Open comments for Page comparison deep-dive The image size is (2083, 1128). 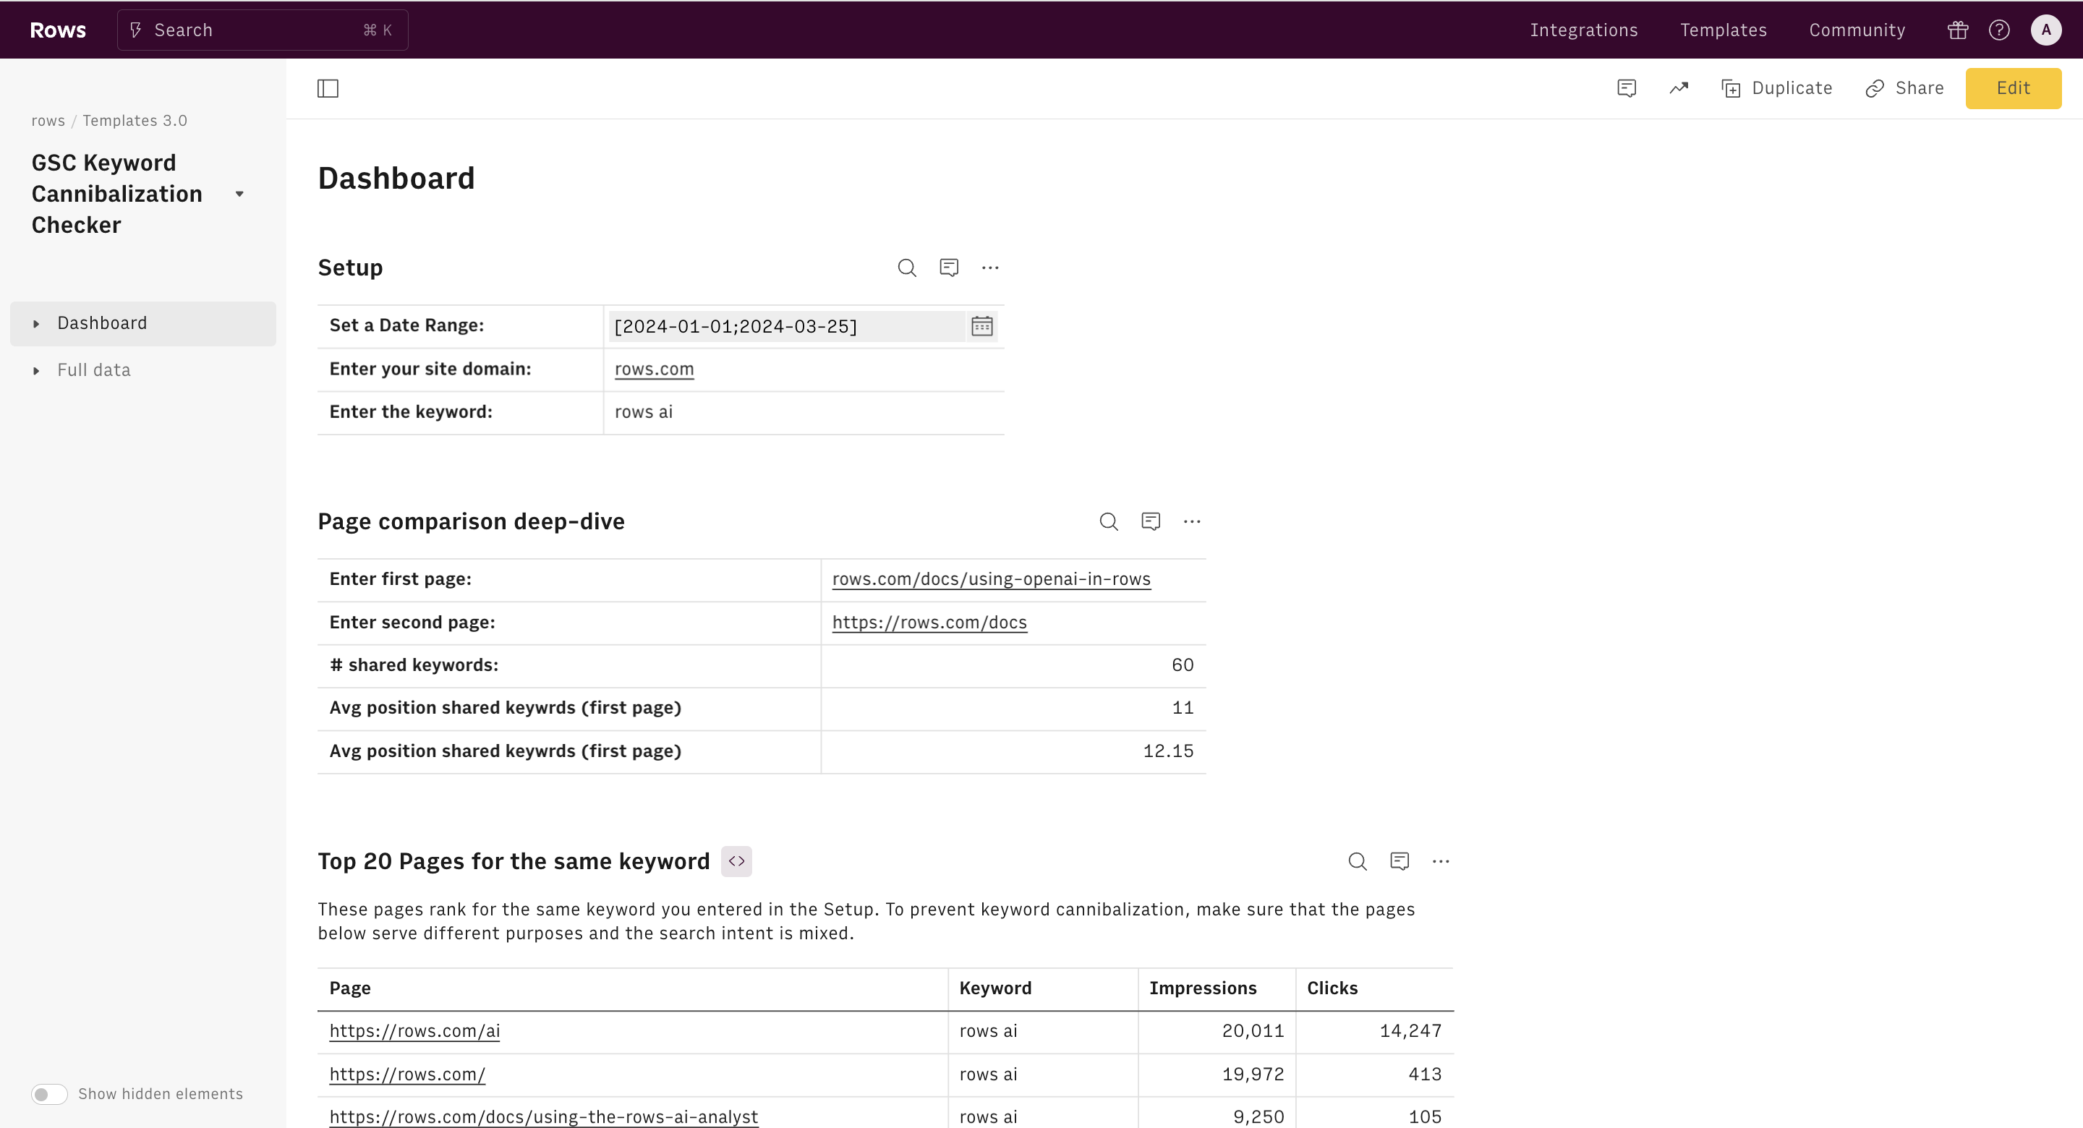point(1151,521)
